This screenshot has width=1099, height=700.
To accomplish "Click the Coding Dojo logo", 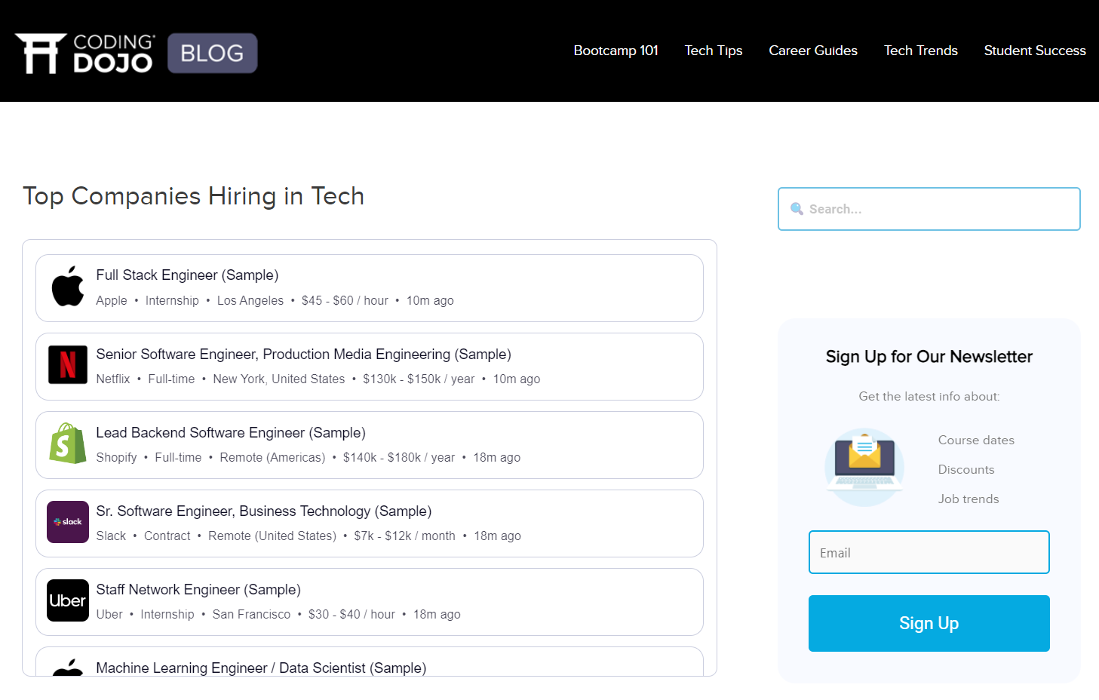I will point(84,53).
